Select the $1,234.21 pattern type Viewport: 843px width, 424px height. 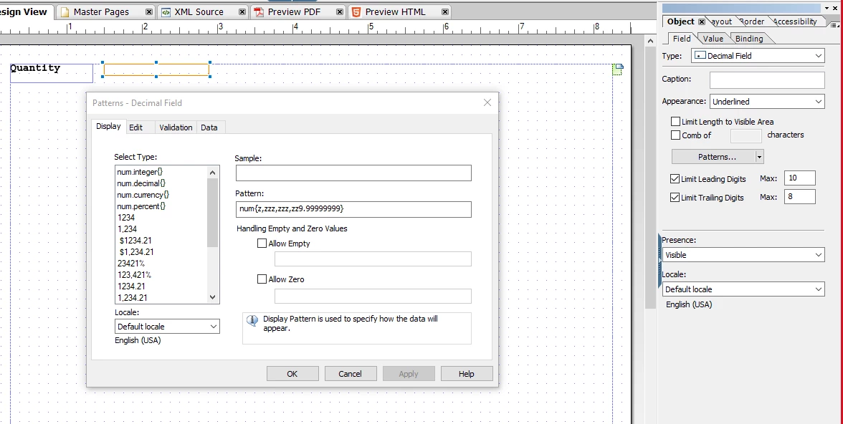136,251
